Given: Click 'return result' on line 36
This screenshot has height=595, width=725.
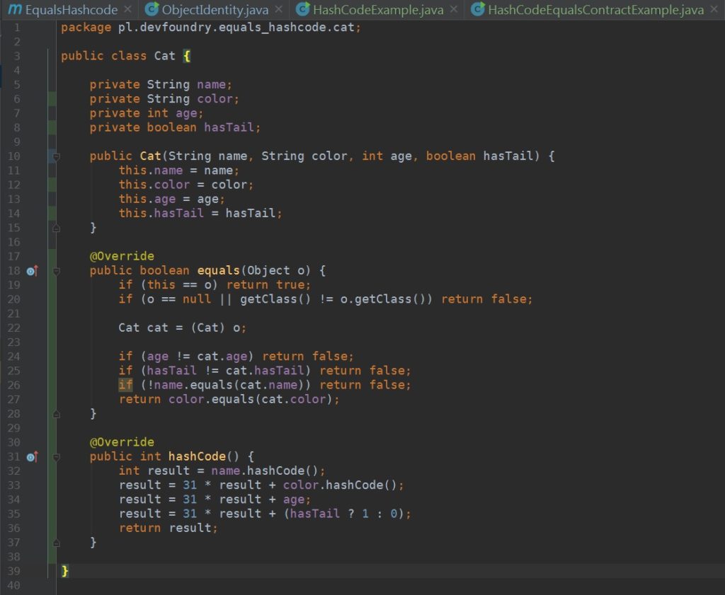Looking at the screenshot, I should [165, 528].
